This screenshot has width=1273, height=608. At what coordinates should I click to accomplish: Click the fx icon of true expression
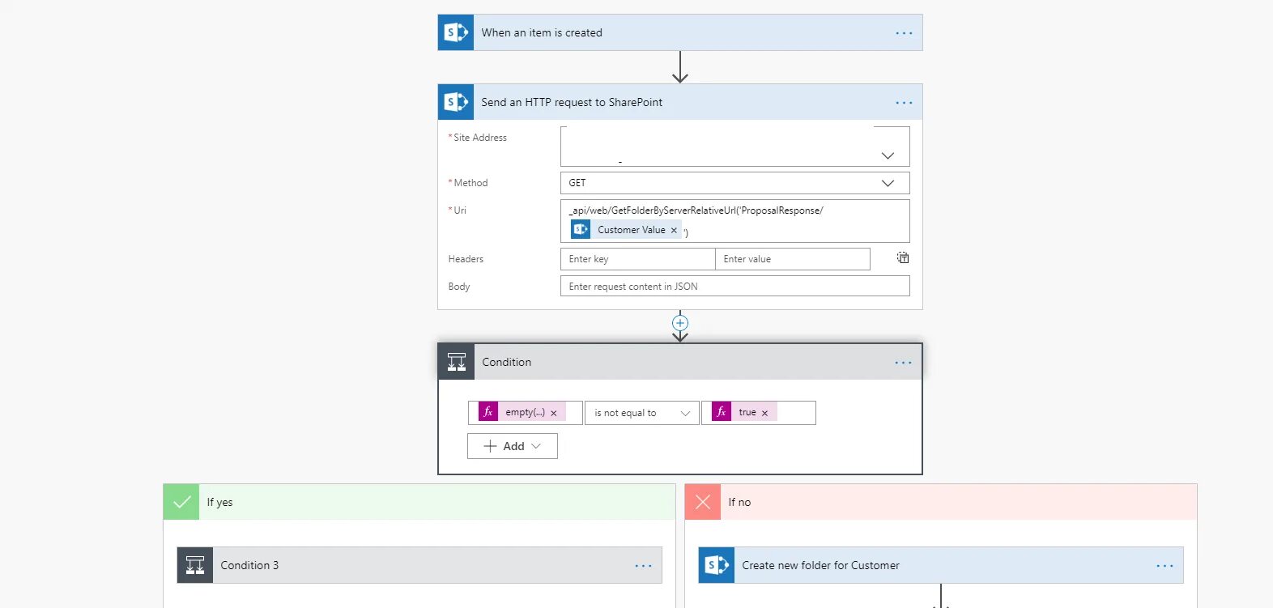click(722, 412)
